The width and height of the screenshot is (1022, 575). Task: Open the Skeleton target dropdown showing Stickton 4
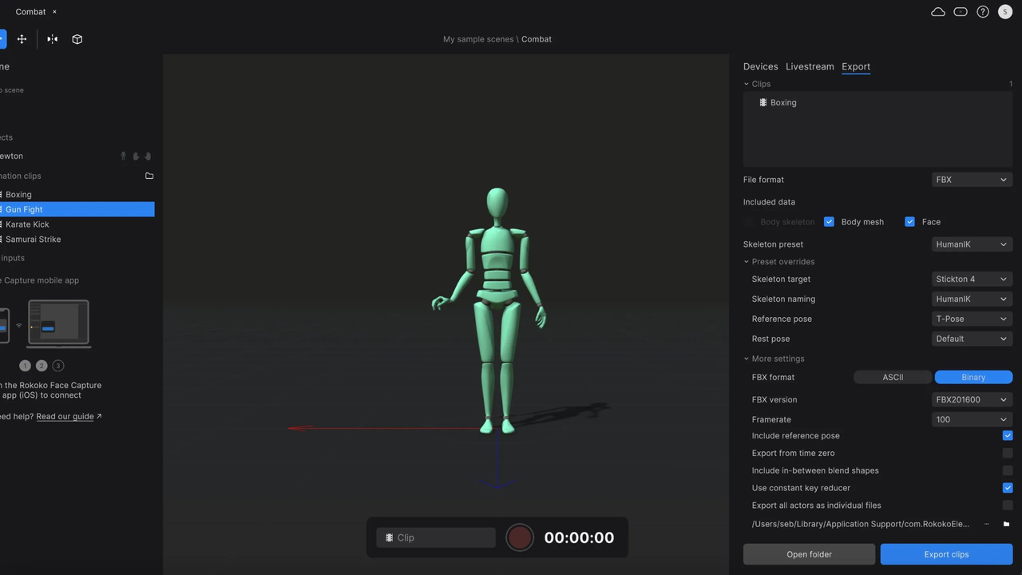[972, 279]
